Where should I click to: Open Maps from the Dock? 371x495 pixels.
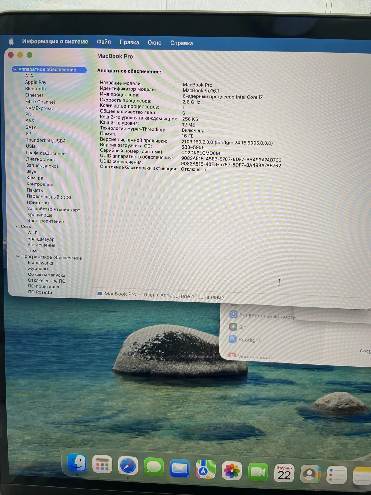(206, 469)
